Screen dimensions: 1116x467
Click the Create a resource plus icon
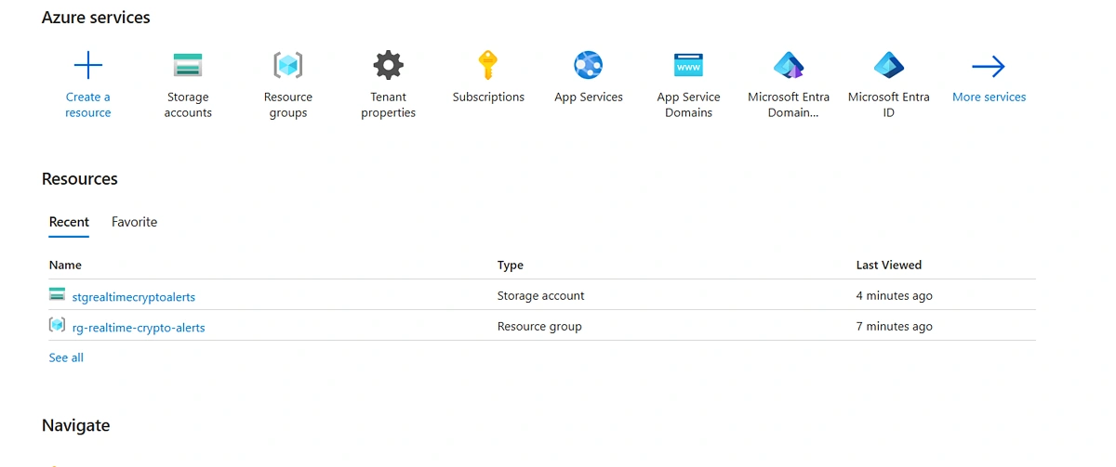(x=88, y=66)
